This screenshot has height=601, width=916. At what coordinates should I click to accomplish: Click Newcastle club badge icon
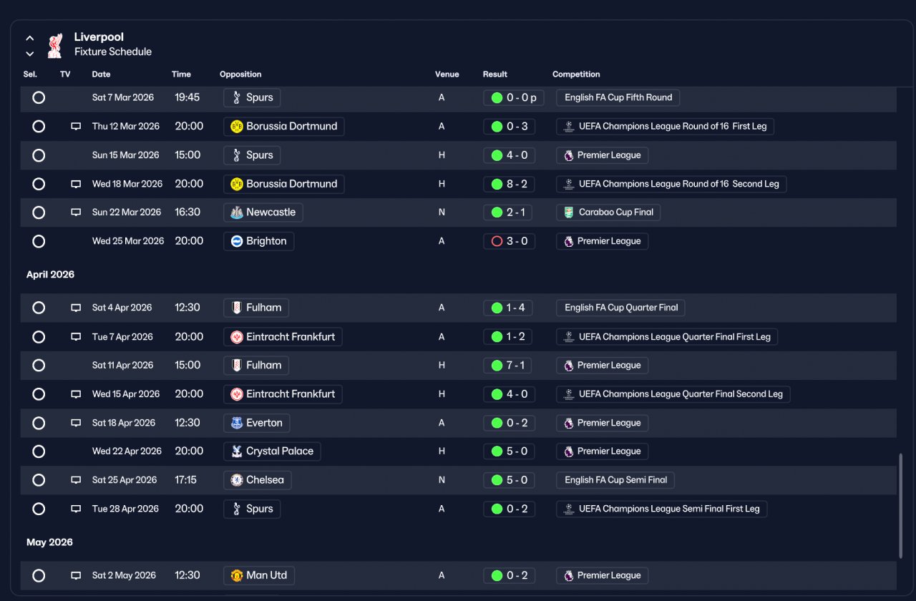pos(236,212)
